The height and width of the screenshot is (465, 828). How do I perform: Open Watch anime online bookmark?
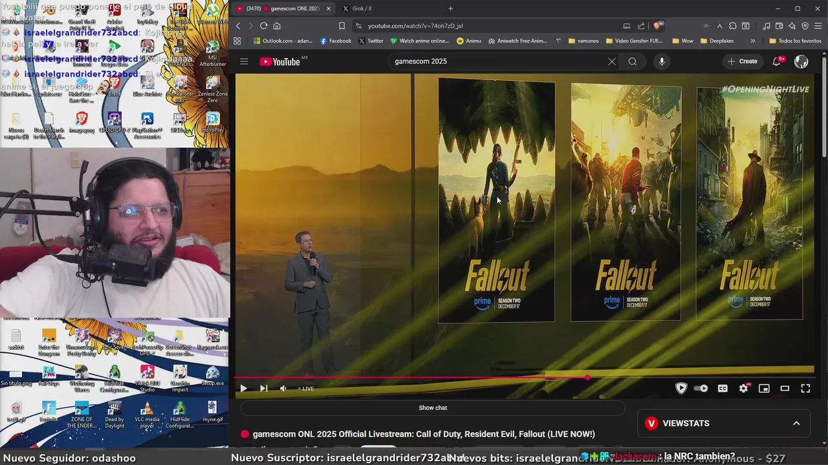(x=419, y=41)
